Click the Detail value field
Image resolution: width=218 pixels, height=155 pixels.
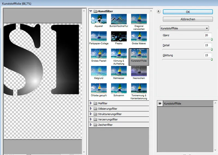click(208, 45)
